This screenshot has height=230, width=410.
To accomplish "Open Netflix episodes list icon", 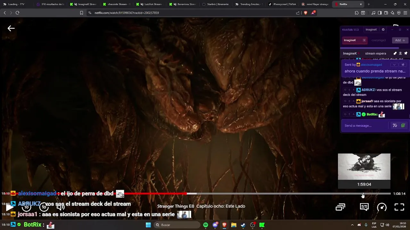I will click(340, 207).
